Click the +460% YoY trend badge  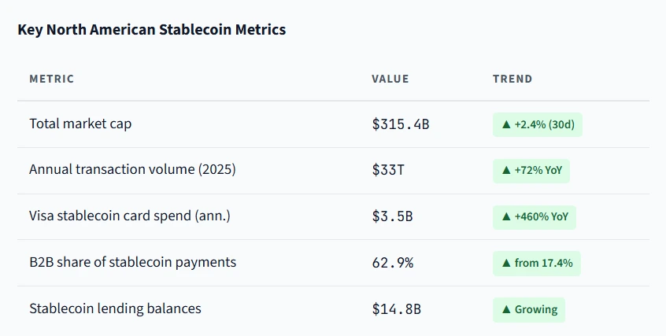(x=535, y=216)
